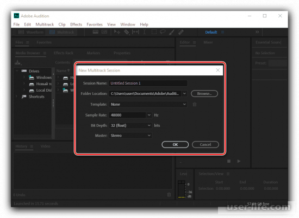This screenshot has height=218, width=299.
Task: Switch to the Effects Rack tab
Action: point(64,53)
